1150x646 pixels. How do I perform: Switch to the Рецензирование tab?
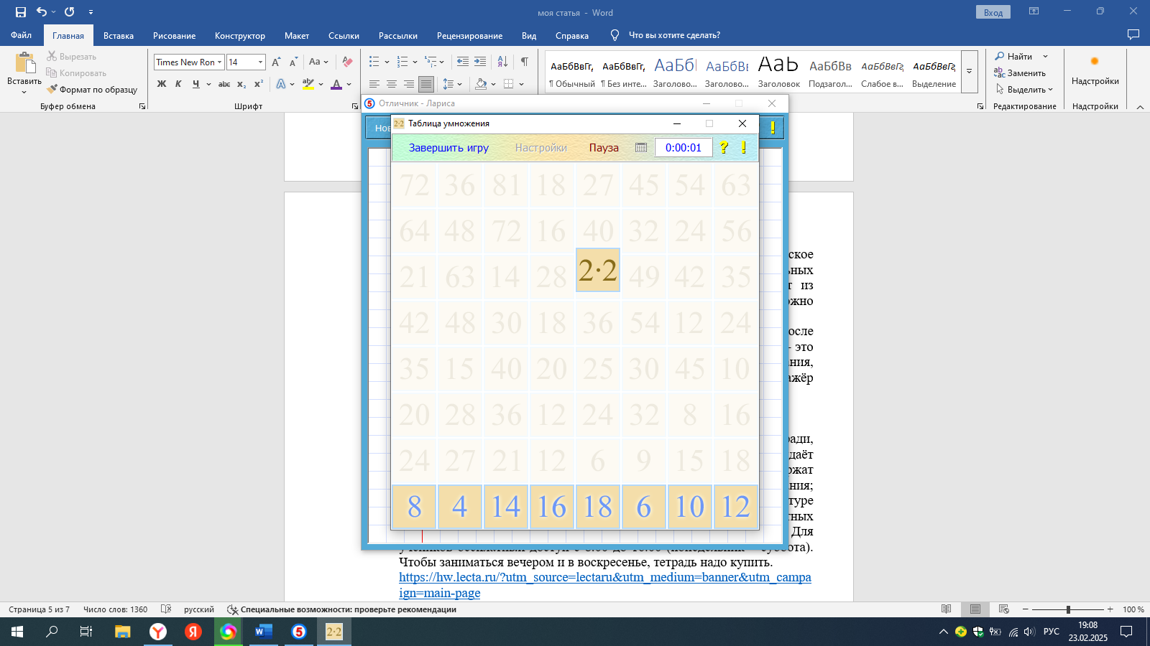coord(469,36)
